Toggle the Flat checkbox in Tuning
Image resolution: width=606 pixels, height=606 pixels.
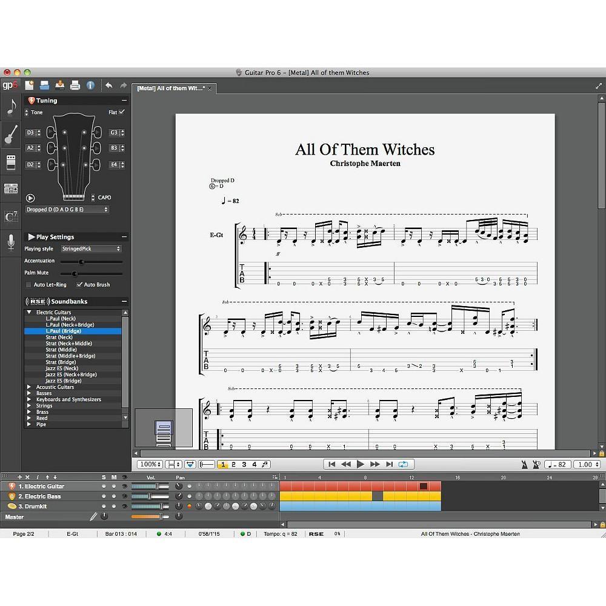pos(122,112)
